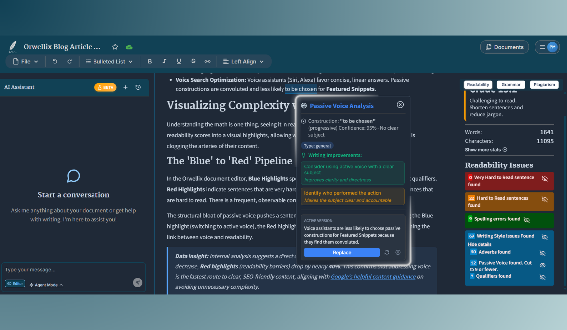This screenshot has height=330, width=567.
Task: Open the File dropdown menu
Action: pyautogui.click(x=25, y=62)
